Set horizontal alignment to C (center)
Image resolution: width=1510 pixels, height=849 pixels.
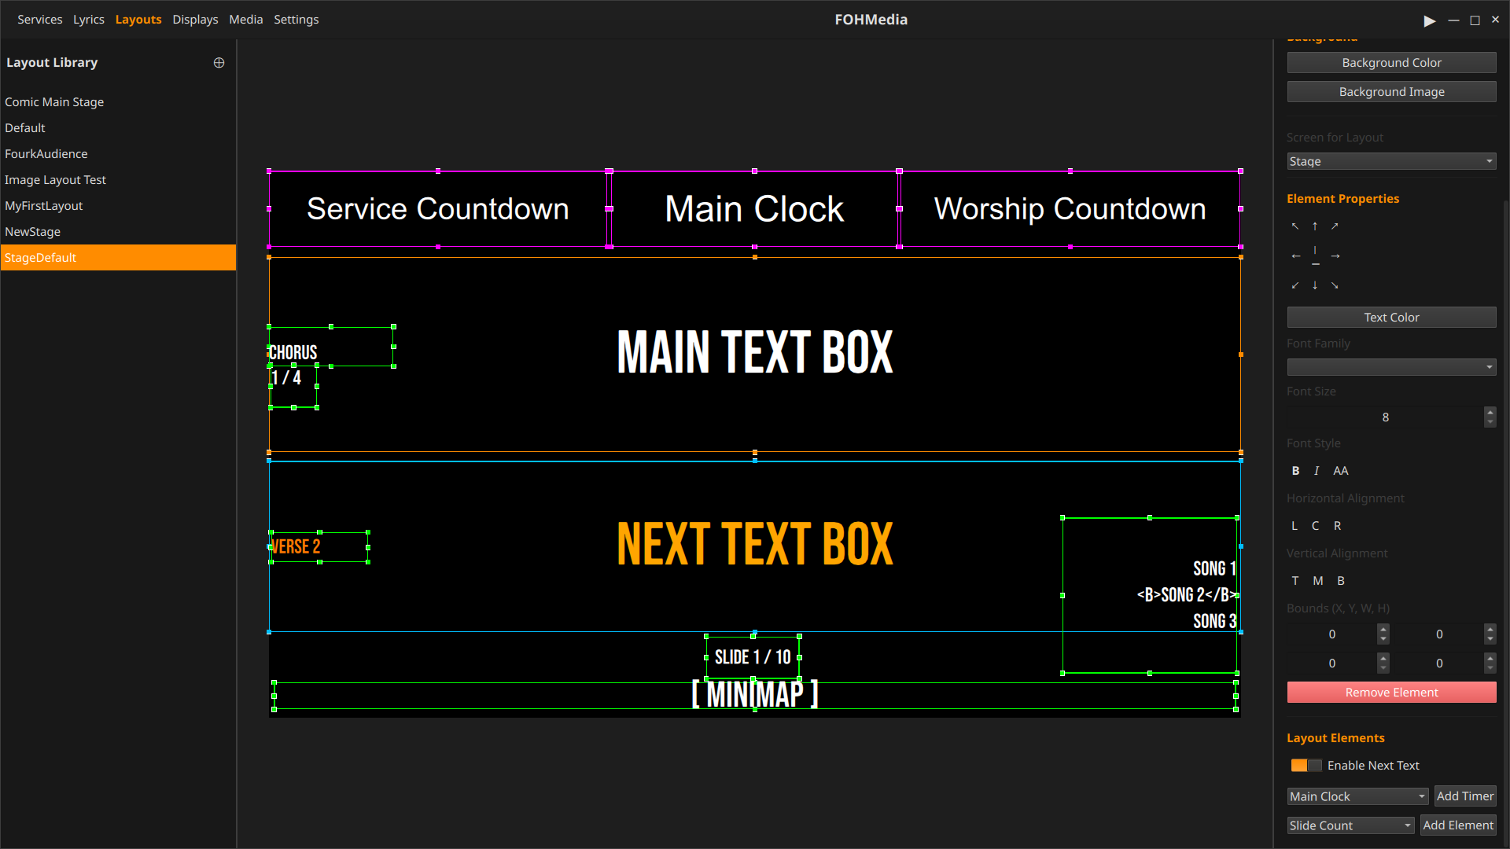click(x=1315, y=526)
